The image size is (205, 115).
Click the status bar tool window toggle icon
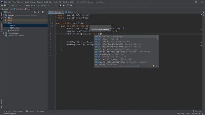tap(1, 114)
